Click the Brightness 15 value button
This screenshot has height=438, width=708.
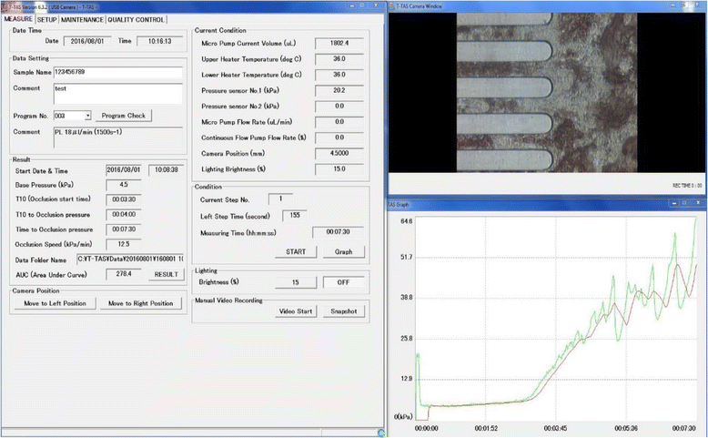pyautogui.click(x=295, y=282)
